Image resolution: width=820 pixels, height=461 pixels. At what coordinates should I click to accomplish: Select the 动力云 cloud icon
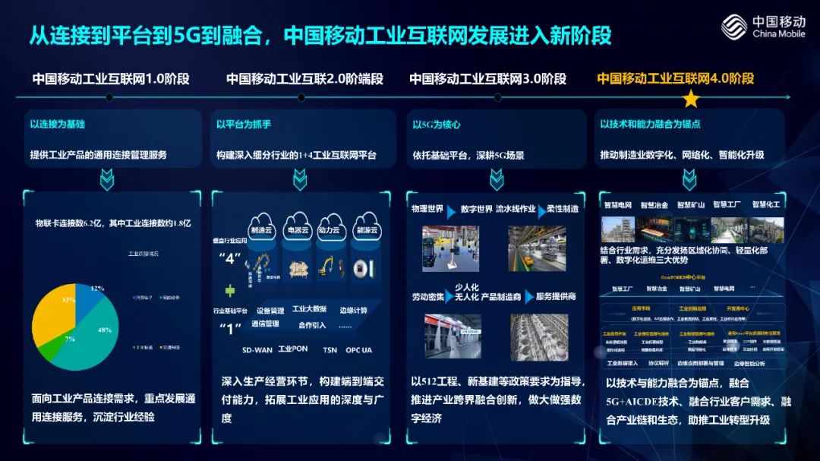coord(329,229)
